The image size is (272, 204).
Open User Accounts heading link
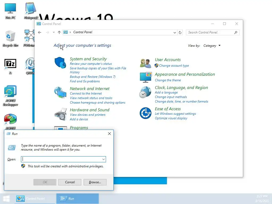(x=168, y=60)
